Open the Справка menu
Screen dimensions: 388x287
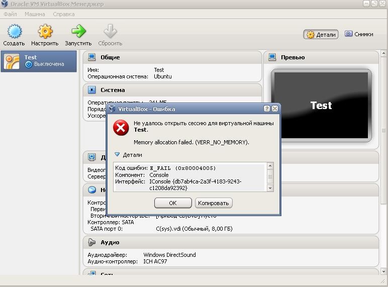pos(64,14)
